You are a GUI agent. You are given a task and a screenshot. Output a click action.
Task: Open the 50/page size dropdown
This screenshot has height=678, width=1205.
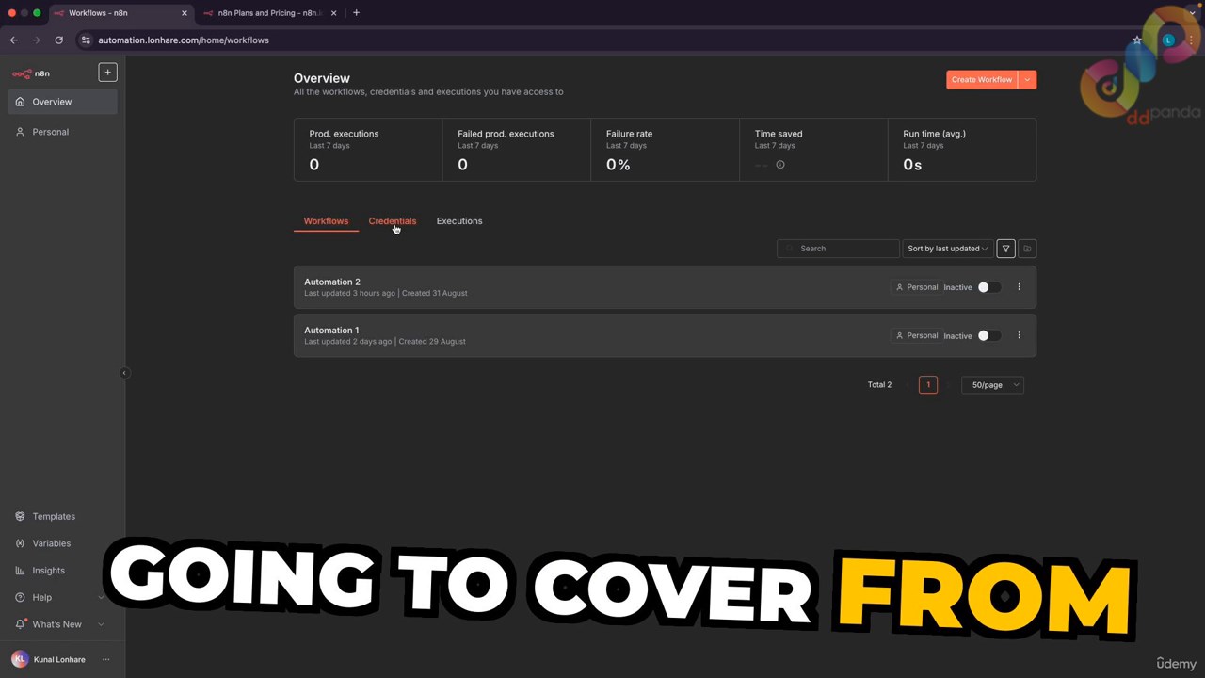[x=992, y=385]
